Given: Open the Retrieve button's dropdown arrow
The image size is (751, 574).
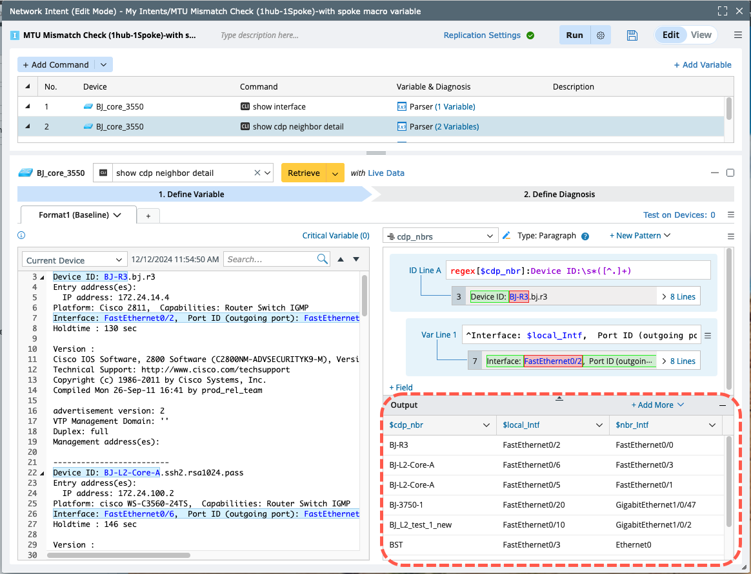Looking at the screenshot, I should pos(334,173).
